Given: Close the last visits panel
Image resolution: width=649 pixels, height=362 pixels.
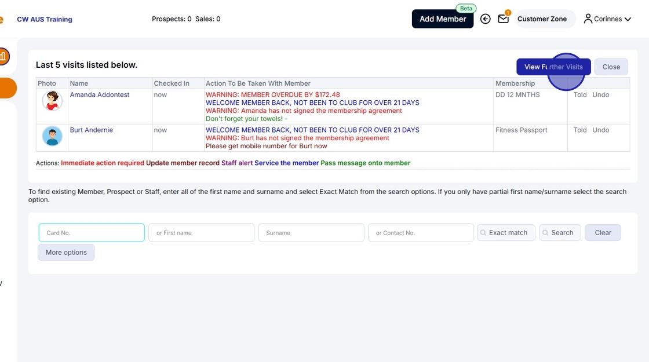Looking at the screenshot, I should point(611,67).
